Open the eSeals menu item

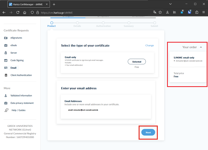(14, 45)
